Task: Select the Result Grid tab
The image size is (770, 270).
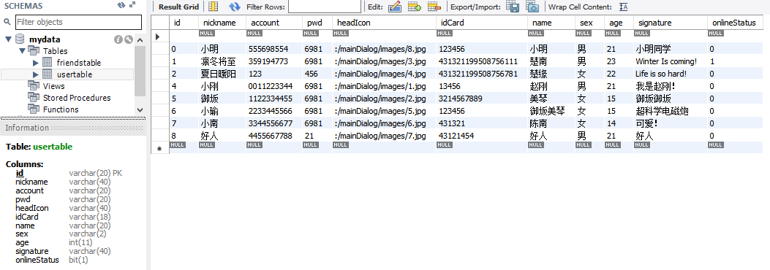Action: [178, 7]
